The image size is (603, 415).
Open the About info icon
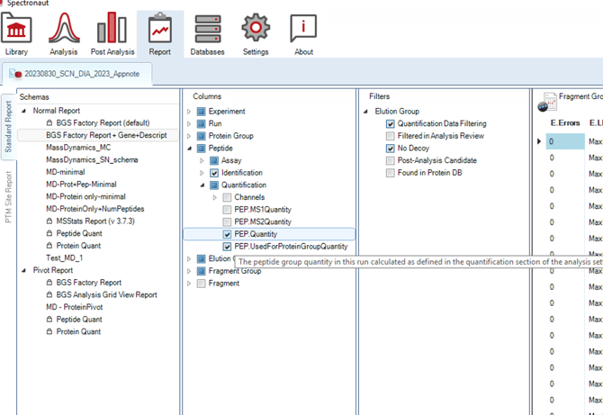[303, 29]
